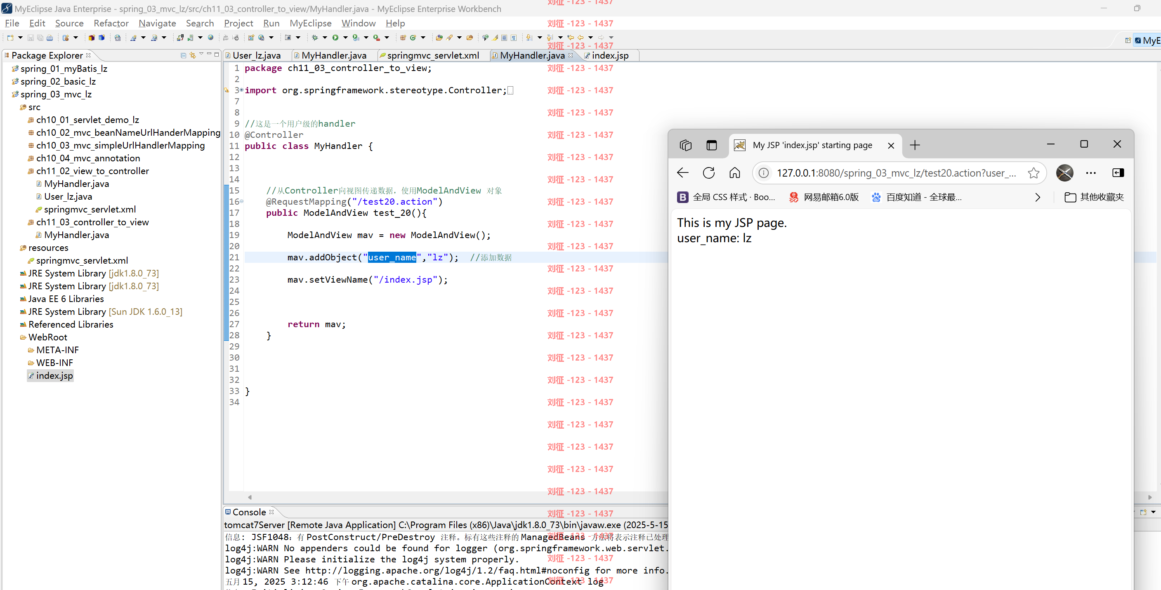Open a new browser tab
The width and height of the screenshot is (1161, 590).
click(x=915, y=145)
